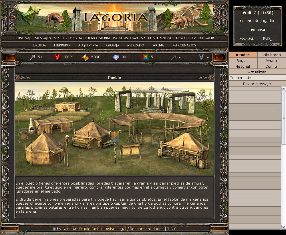
Task: Open the Foro link
Action: (x=180, y=38)
